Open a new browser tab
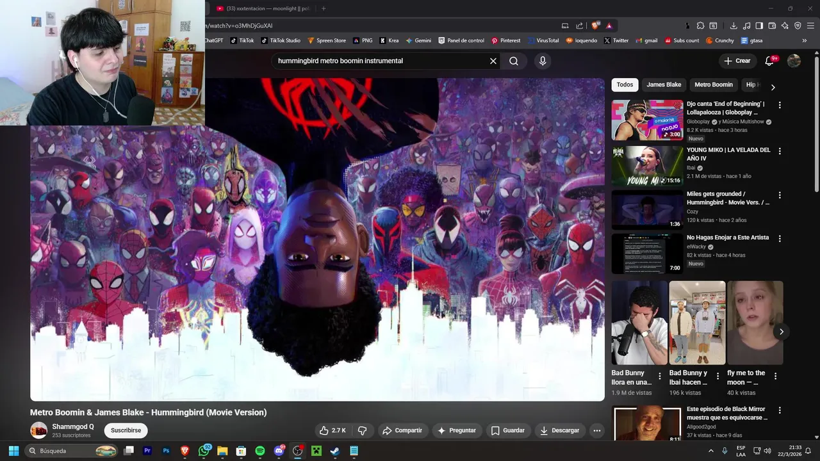 [324, 8]
